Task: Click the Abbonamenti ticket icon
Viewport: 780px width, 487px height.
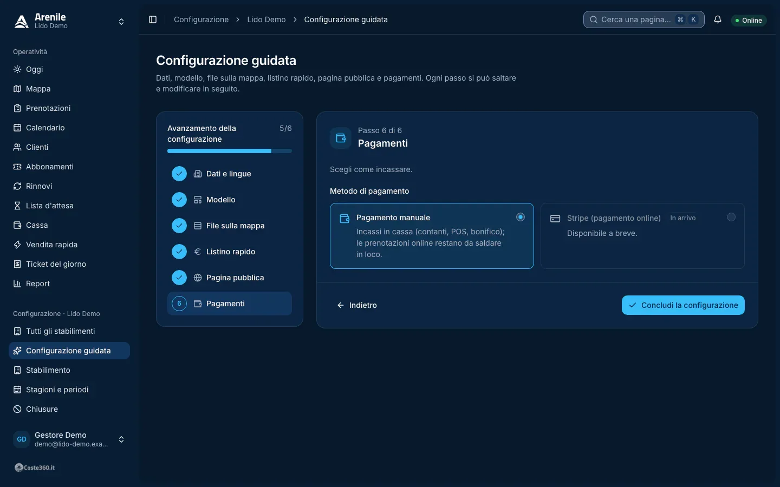Action: 17,167
